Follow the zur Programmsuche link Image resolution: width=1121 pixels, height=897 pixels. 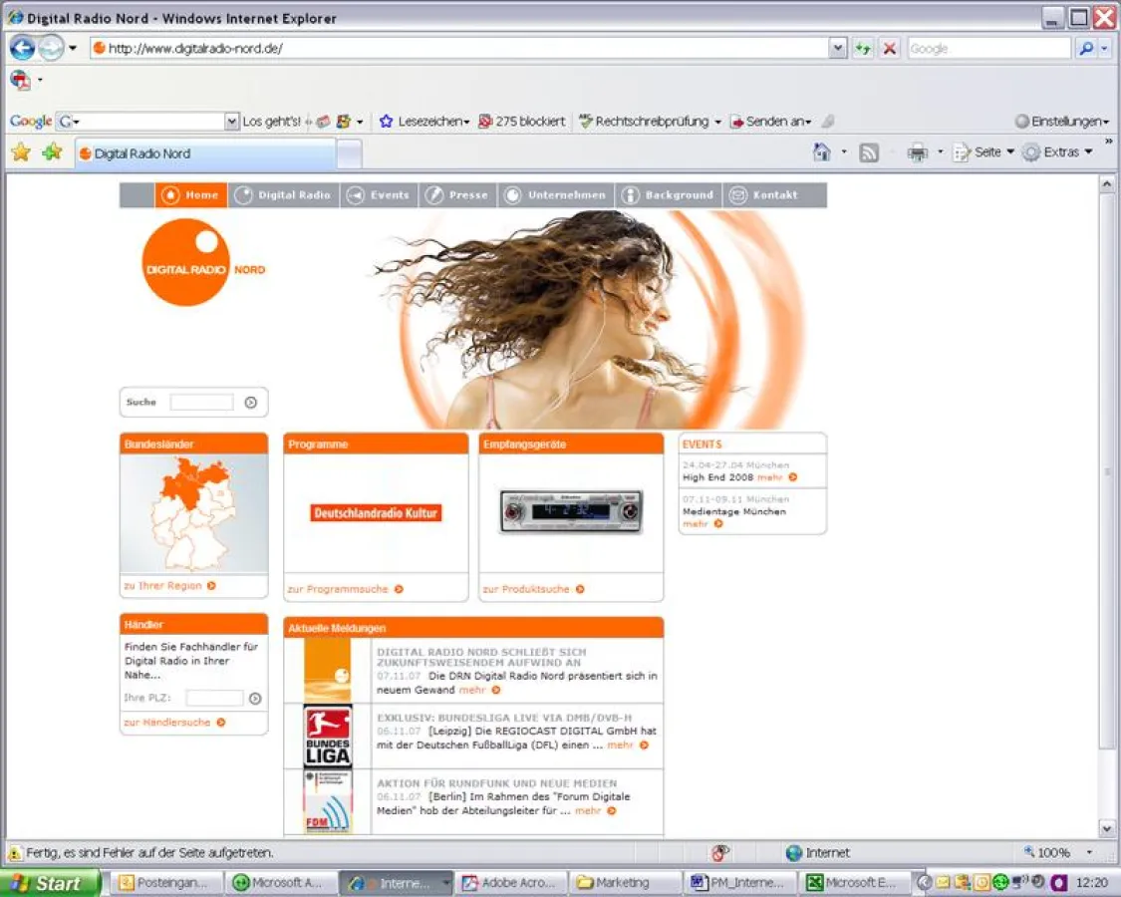338,589
